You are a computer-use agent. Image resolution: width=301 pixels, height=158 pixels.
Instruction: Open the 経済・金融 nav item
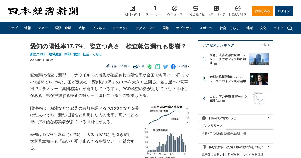pyautogui.click(x=63, y=28)
